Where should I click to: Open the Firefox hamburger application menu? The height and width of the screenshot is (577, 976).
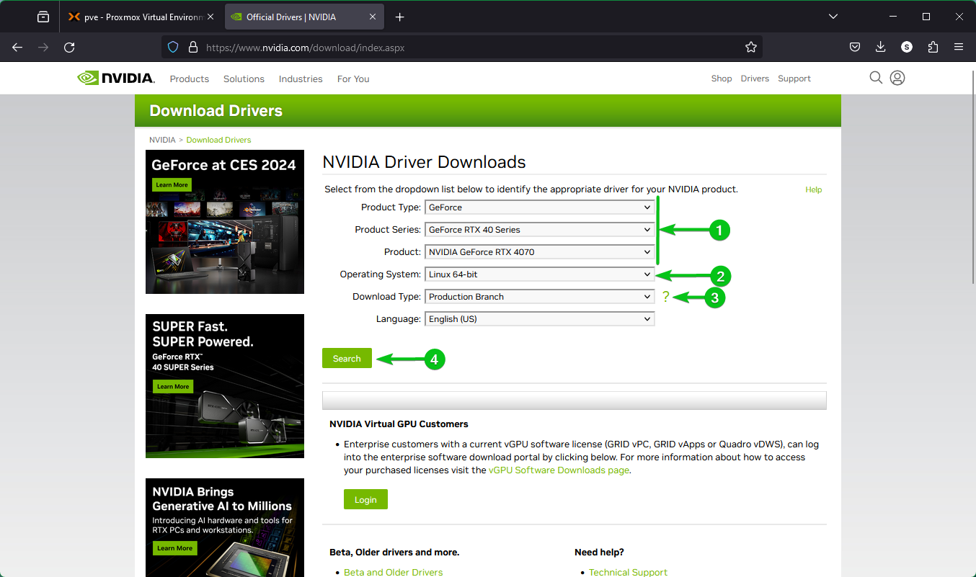coord(959,47)
